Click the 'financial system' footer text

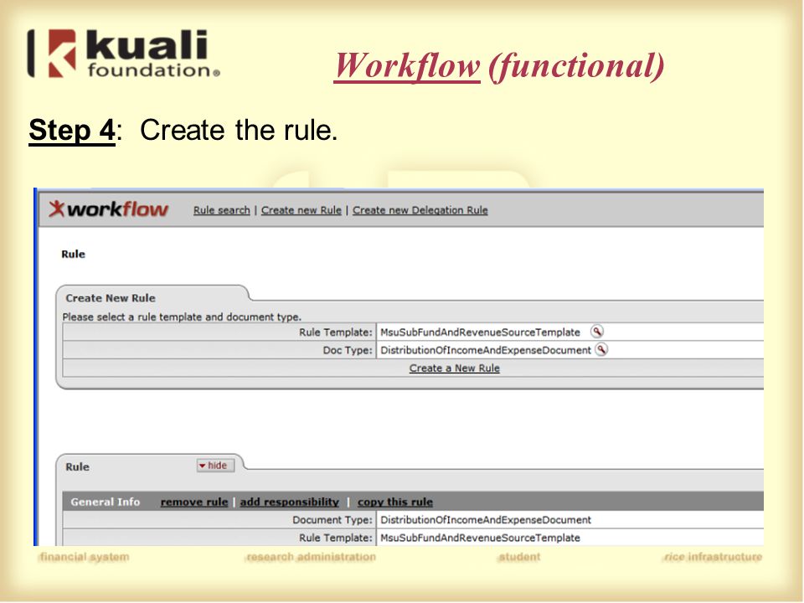point(84,557)
